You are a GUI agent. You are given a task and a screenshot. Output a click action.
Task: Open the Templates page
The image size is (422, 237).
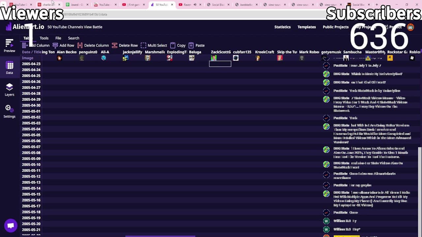307,27
